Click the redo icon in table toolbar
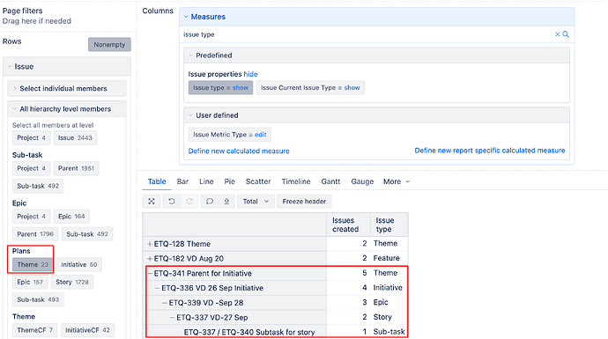This screenshot has height=339, width=608. (x=189, y=202)
